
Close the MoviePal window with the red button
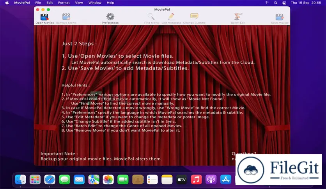(38, 10)
